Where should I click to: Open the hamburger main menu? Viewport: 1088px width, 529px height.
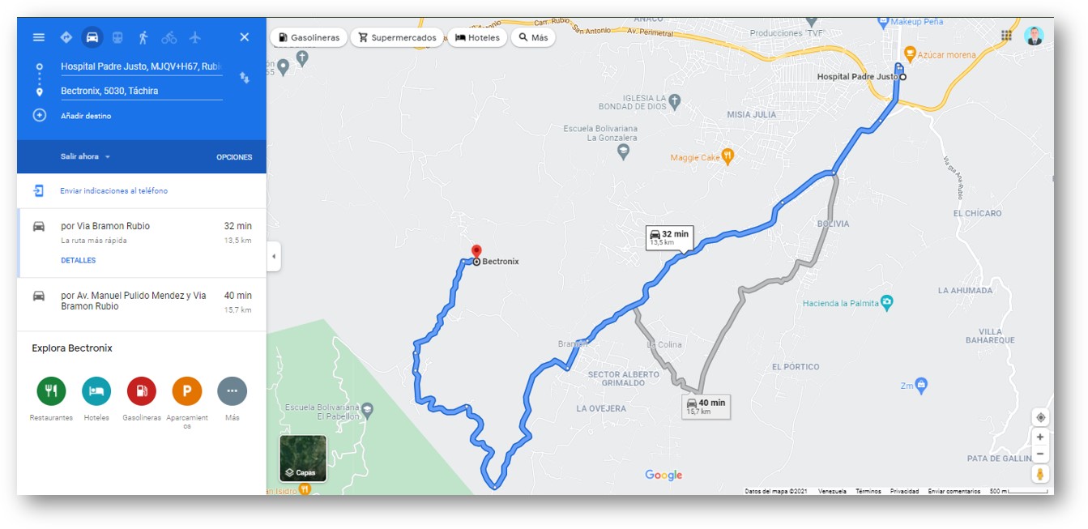point(39,37)
